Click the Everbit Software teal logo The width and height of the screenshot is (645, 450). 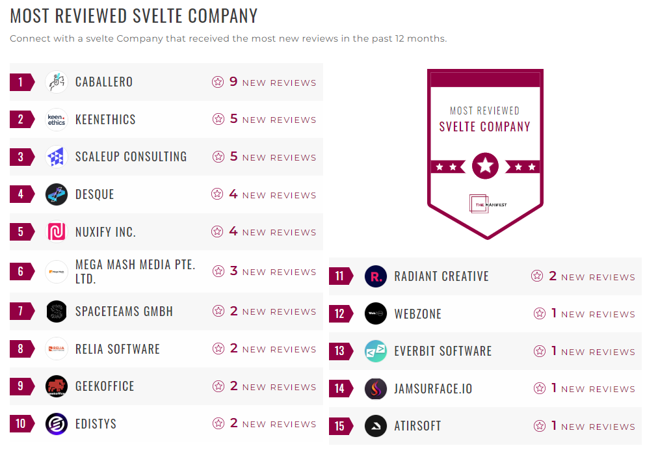coord(376,351)
